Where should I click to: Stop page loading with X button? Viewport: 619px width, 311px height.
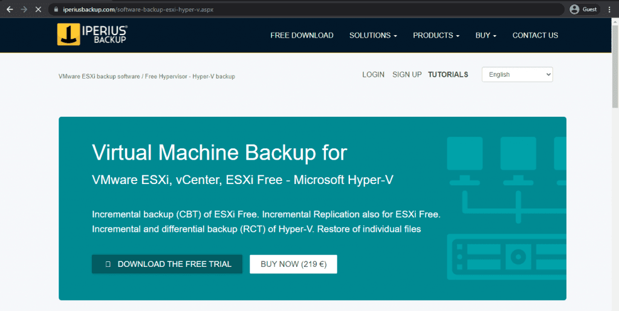pyautogui.click(x=39, y=10)
